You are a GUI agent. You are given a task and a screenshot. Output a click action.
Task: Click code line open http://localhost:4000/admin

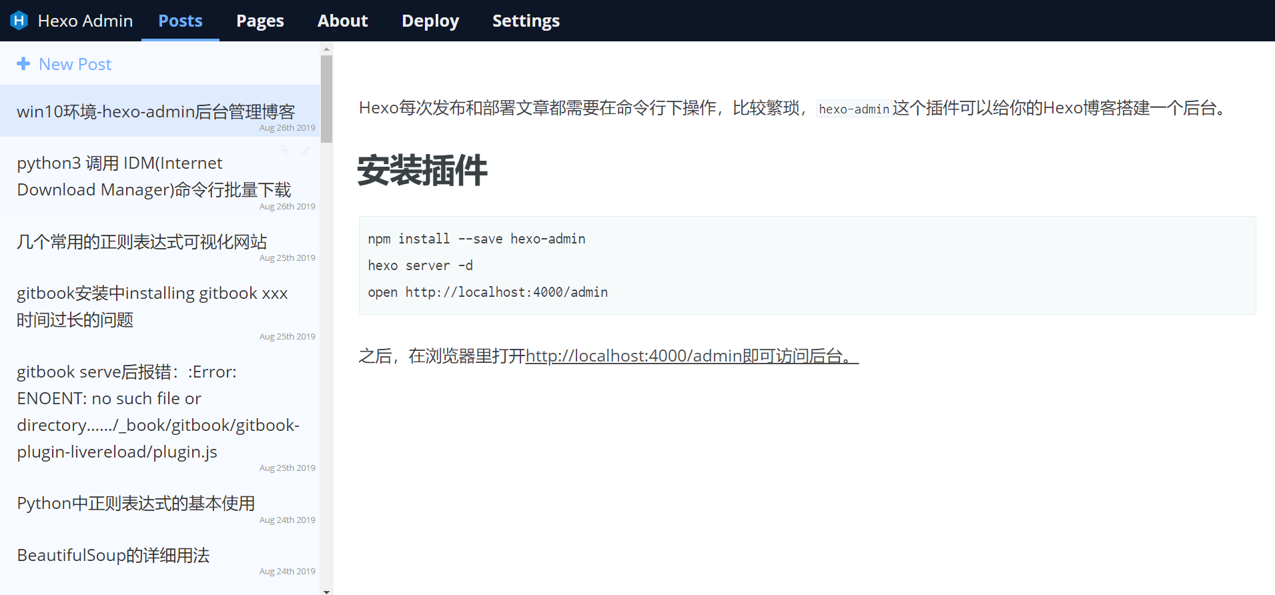tap(488, 292)
